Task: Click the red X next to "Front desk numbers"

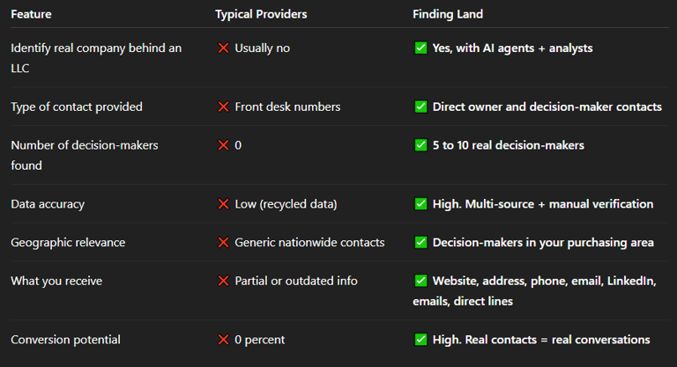Action: (223, 107)
